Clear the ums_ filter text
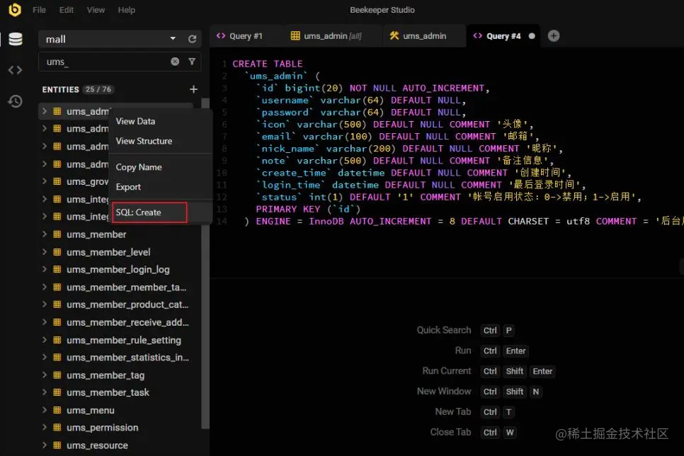Image resolution: width=684 pixels, height=456 pixels. tap(175, 62)
